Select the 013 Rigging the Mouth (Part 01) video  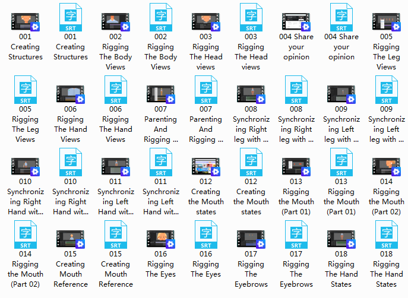pyautogui.click(x=296, y=167)
